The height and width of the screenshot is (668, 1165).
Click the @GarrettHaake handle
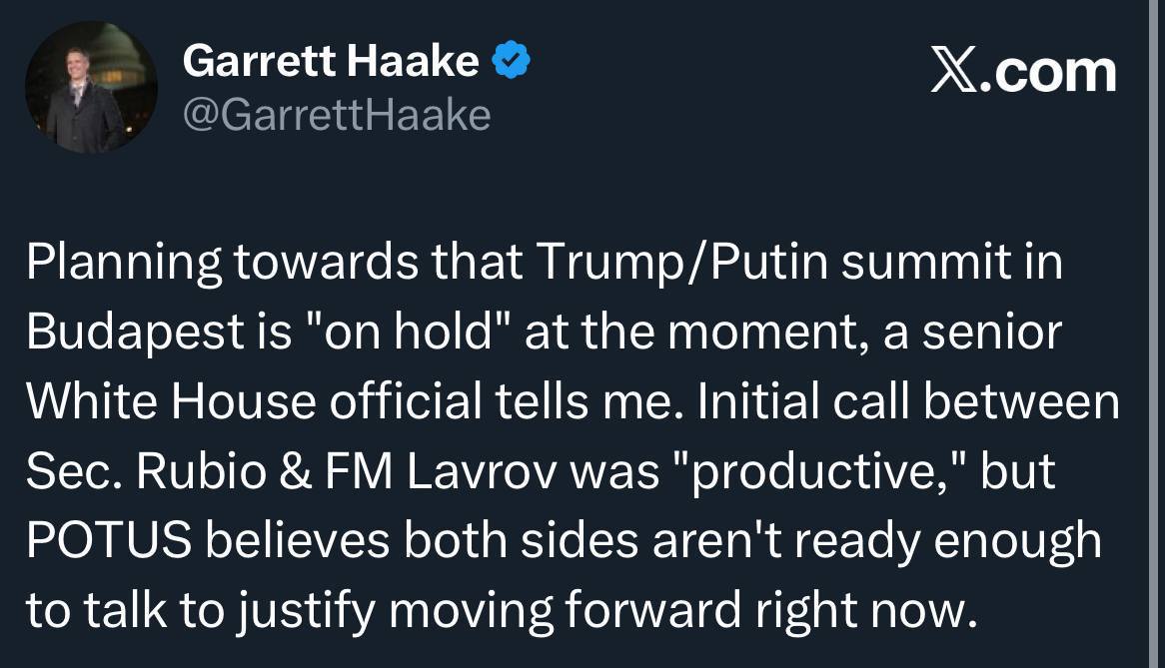click(x=336, y=116)
